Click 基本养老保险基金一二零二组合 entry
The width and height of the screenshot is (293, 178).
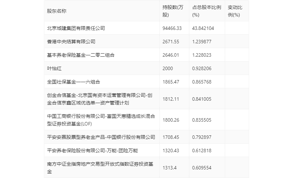click(x=81, y=55)
